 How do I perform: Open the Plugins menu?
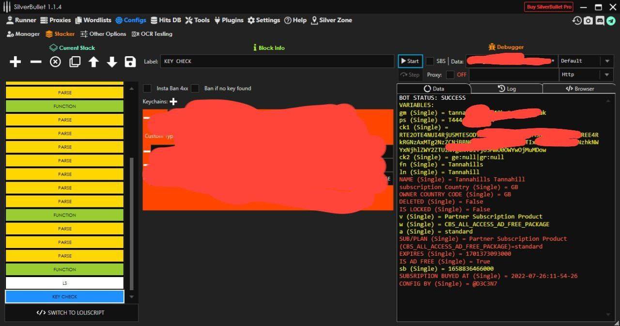(x=229, y=20)
